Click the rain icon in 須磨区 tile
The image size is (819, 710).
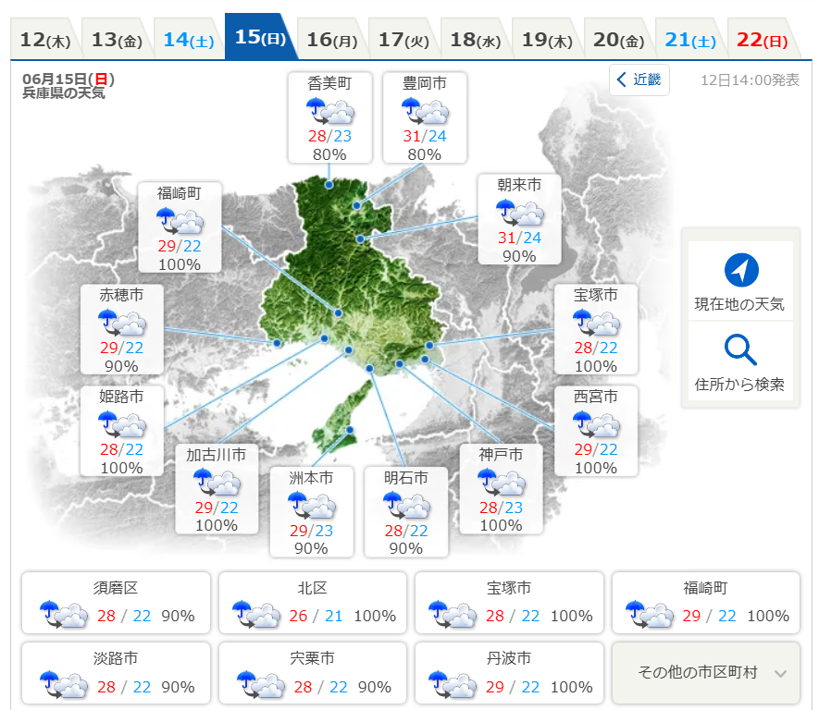click(64, 614)
